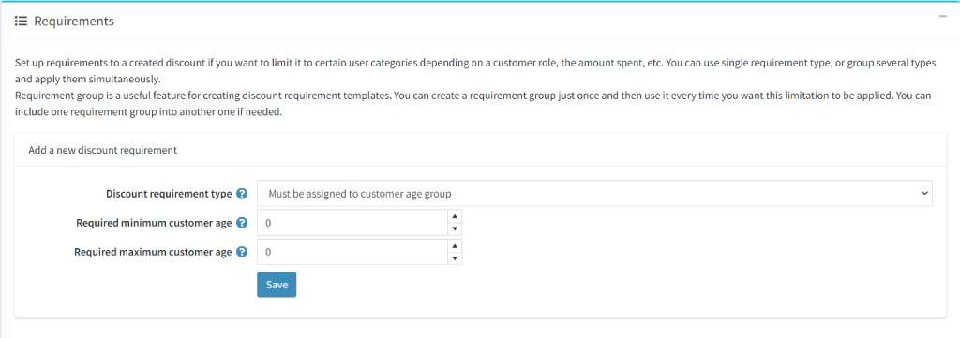Screen dimensions: 960x338
Task: Increase the maximum customer age with up arrow
Action: click(x=455, y=245)
